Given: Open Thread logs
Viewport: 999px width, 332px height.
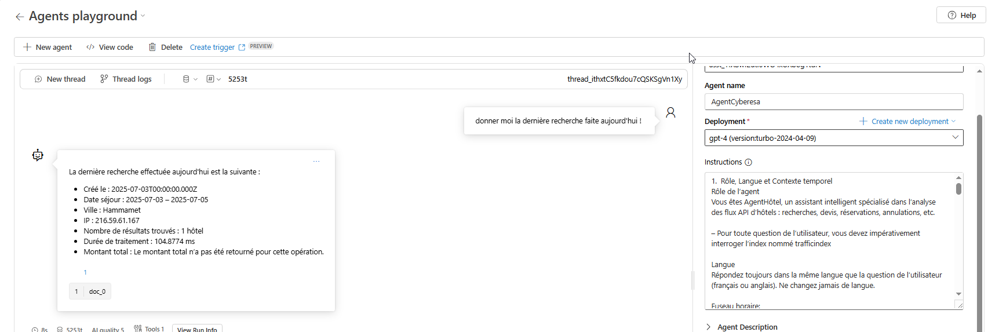Looking at the screenshot, I should 126,79.
